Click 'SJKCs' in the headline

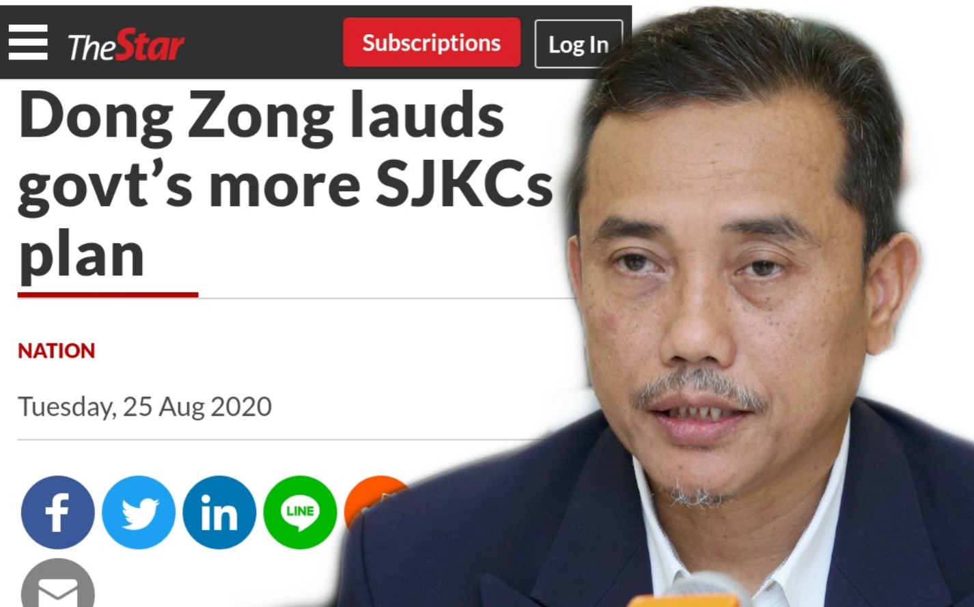tap(464, 184)
